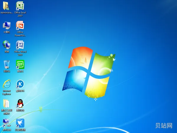The image size is (177, 133).
Task: Select the Kugou music blue K icon
Action: tap(20, 84)
